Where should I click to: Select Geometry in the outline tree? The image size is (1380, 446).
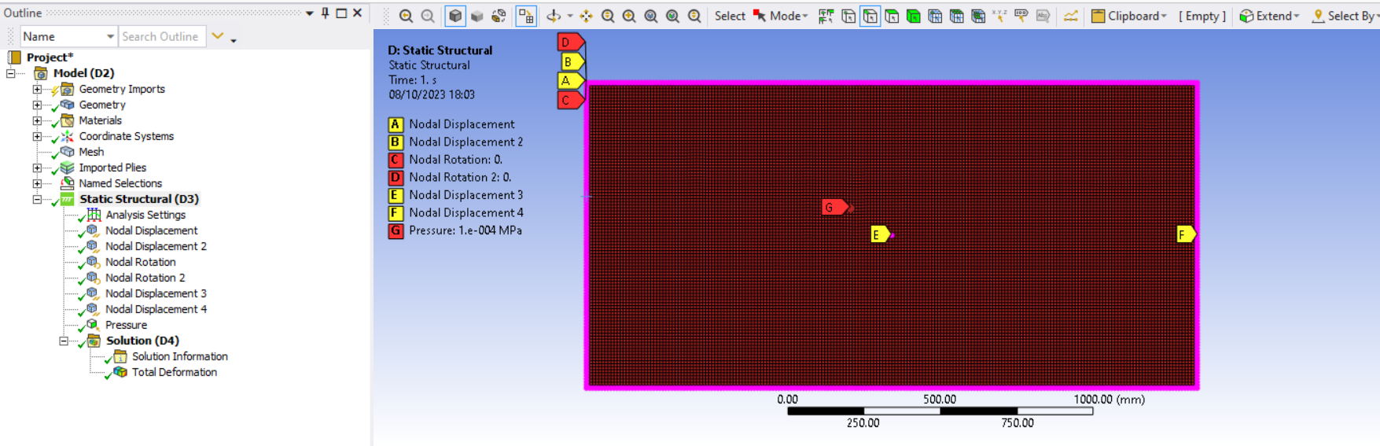click(101, 105)
